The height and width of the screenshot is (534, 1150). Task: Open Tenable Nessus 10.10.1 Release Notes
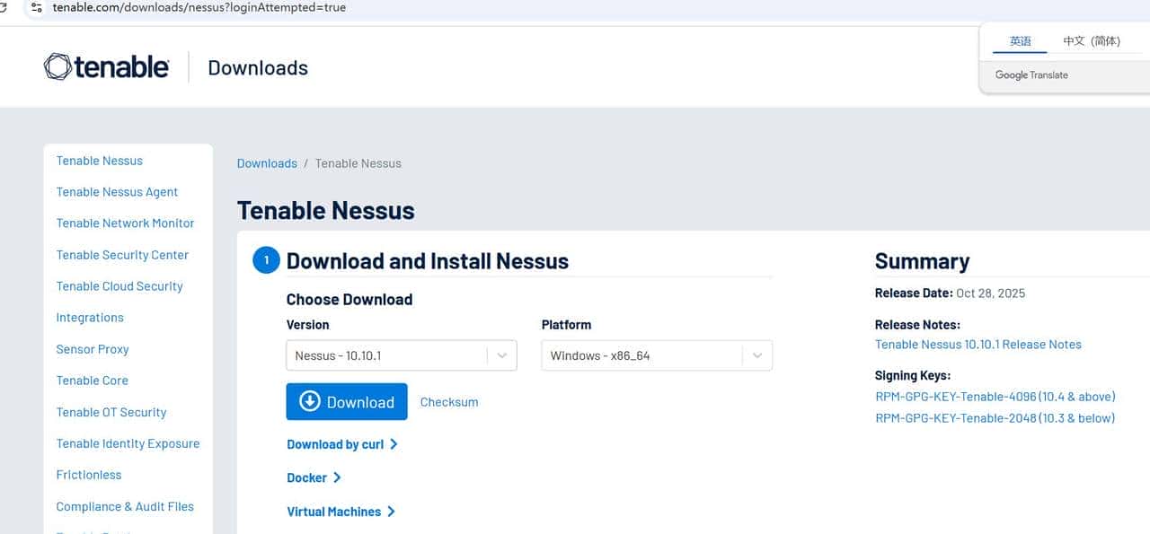coord(977,345)
